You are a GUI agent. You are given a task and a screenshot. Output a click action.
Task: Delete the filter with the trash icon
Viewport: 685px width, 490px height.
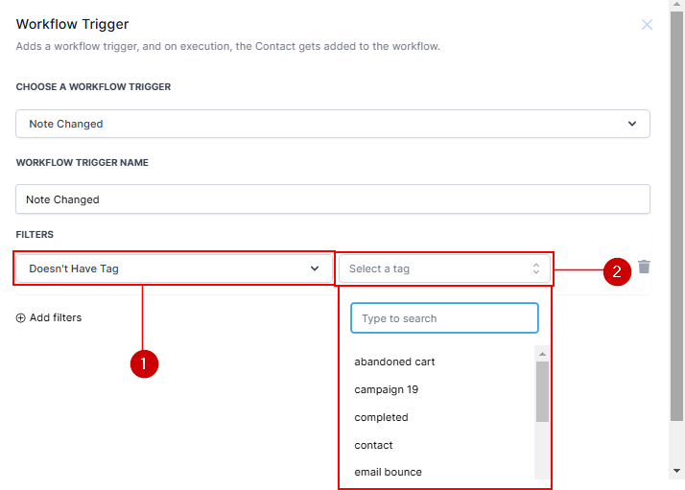644,267
